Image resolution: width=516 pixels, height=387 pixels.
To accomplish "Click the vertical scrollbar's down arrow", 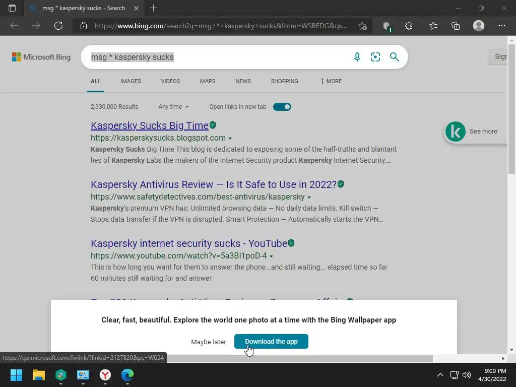I will (511, 350).
